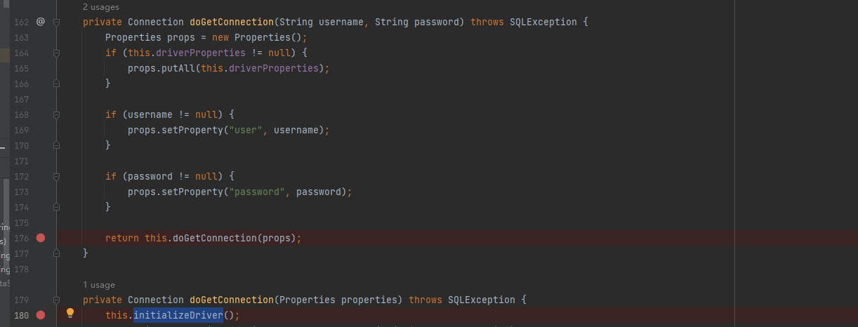Click the highlighted initializeDriver method call
Screen dimensions: 858x327
click(178, 315)
